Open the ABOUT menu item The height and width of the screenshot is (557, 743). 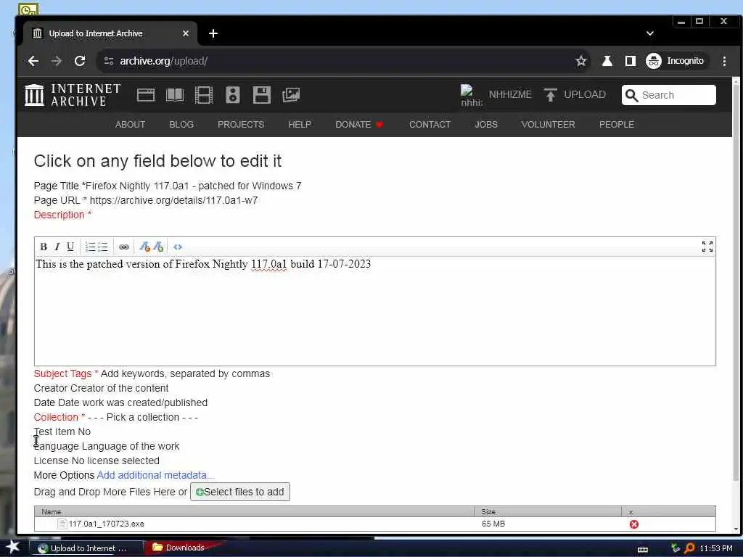tap(130, 125)
